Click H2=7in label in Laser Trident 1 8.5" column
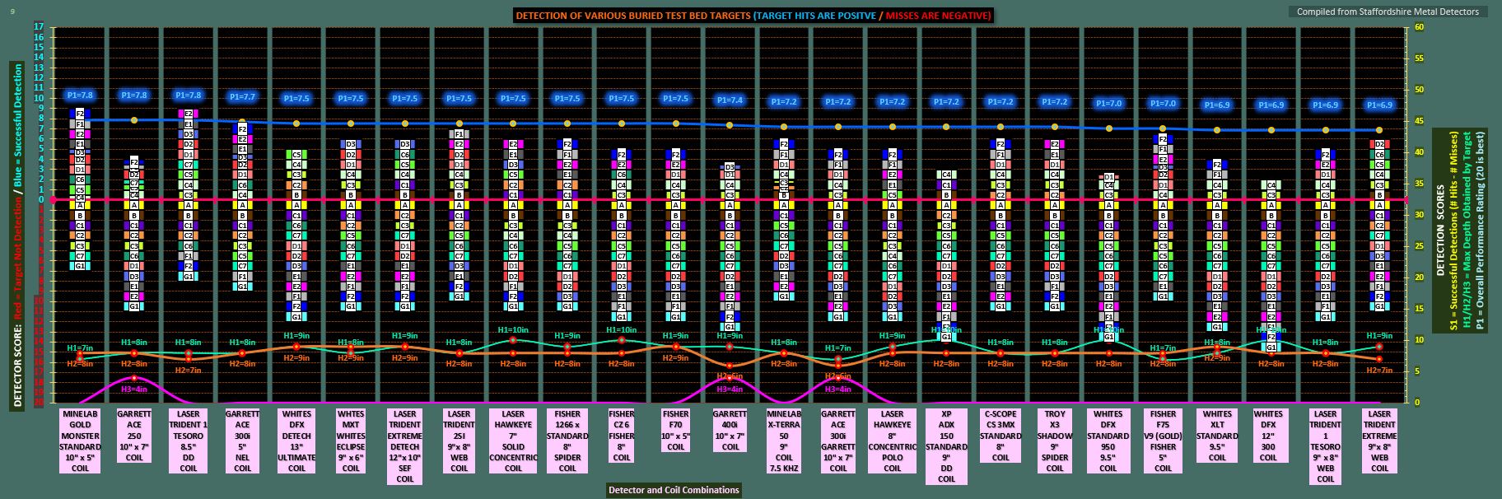Screen dimensions: 1502x499 tap(189, 370)
